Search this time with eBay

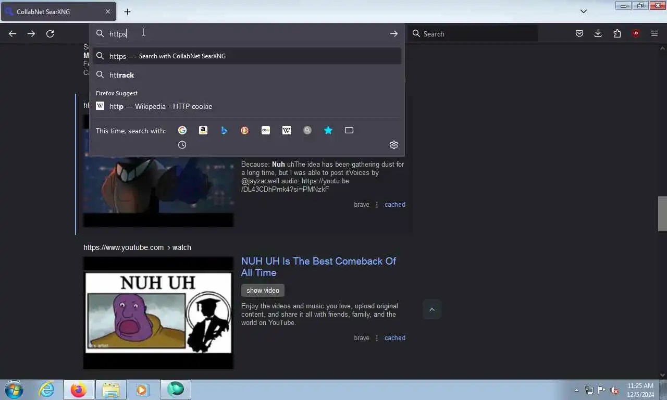coord(266,130)
